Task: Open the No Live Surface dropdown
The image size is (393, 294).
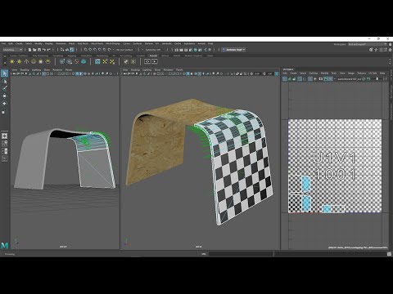Action: tap(125, 50)
